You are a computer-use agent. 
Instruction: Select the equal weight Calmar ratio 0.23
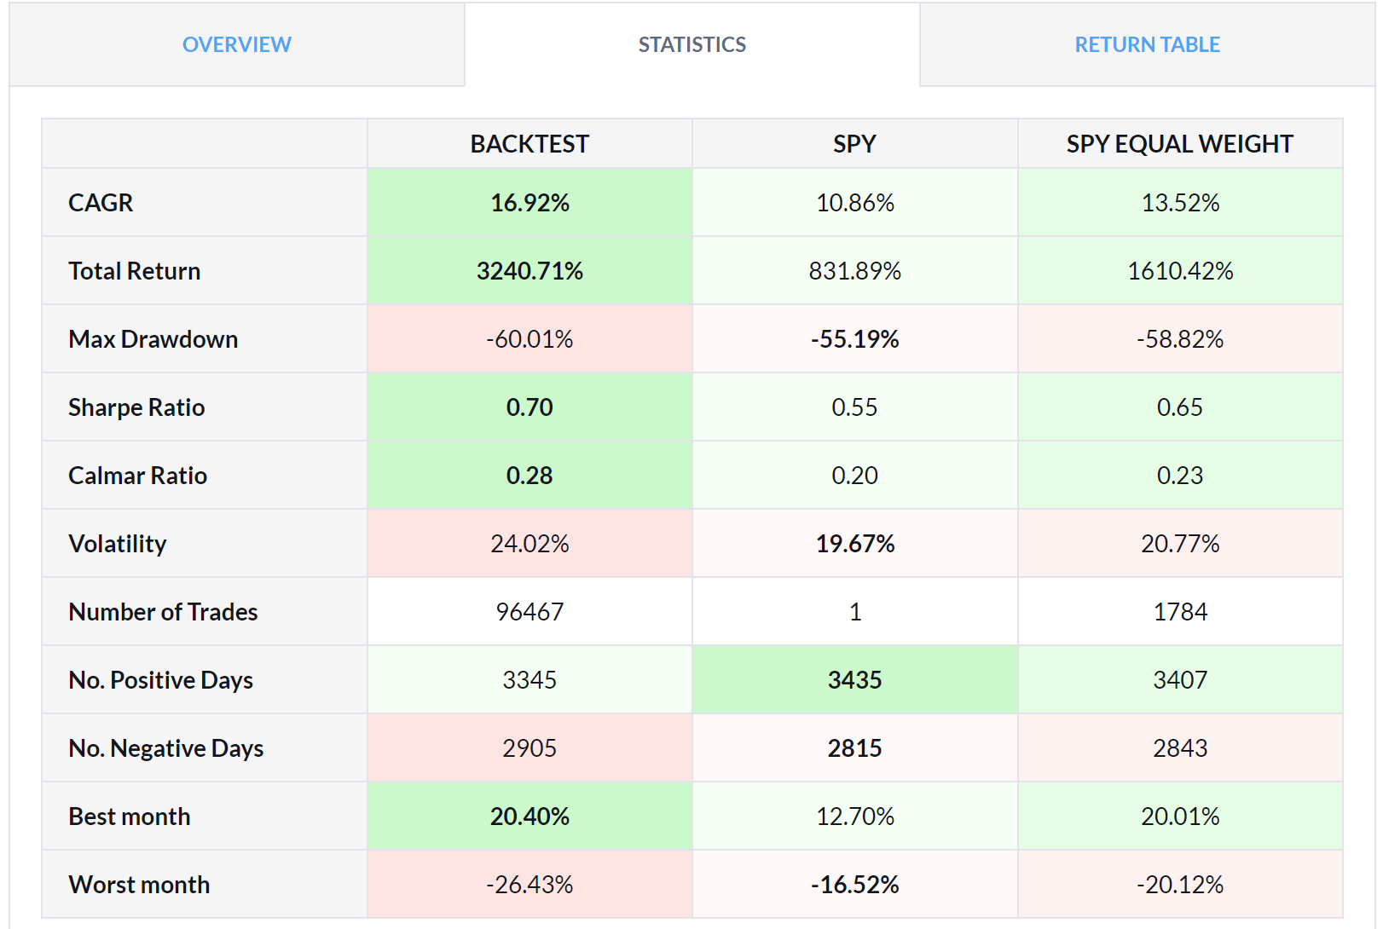[1180, 476]
